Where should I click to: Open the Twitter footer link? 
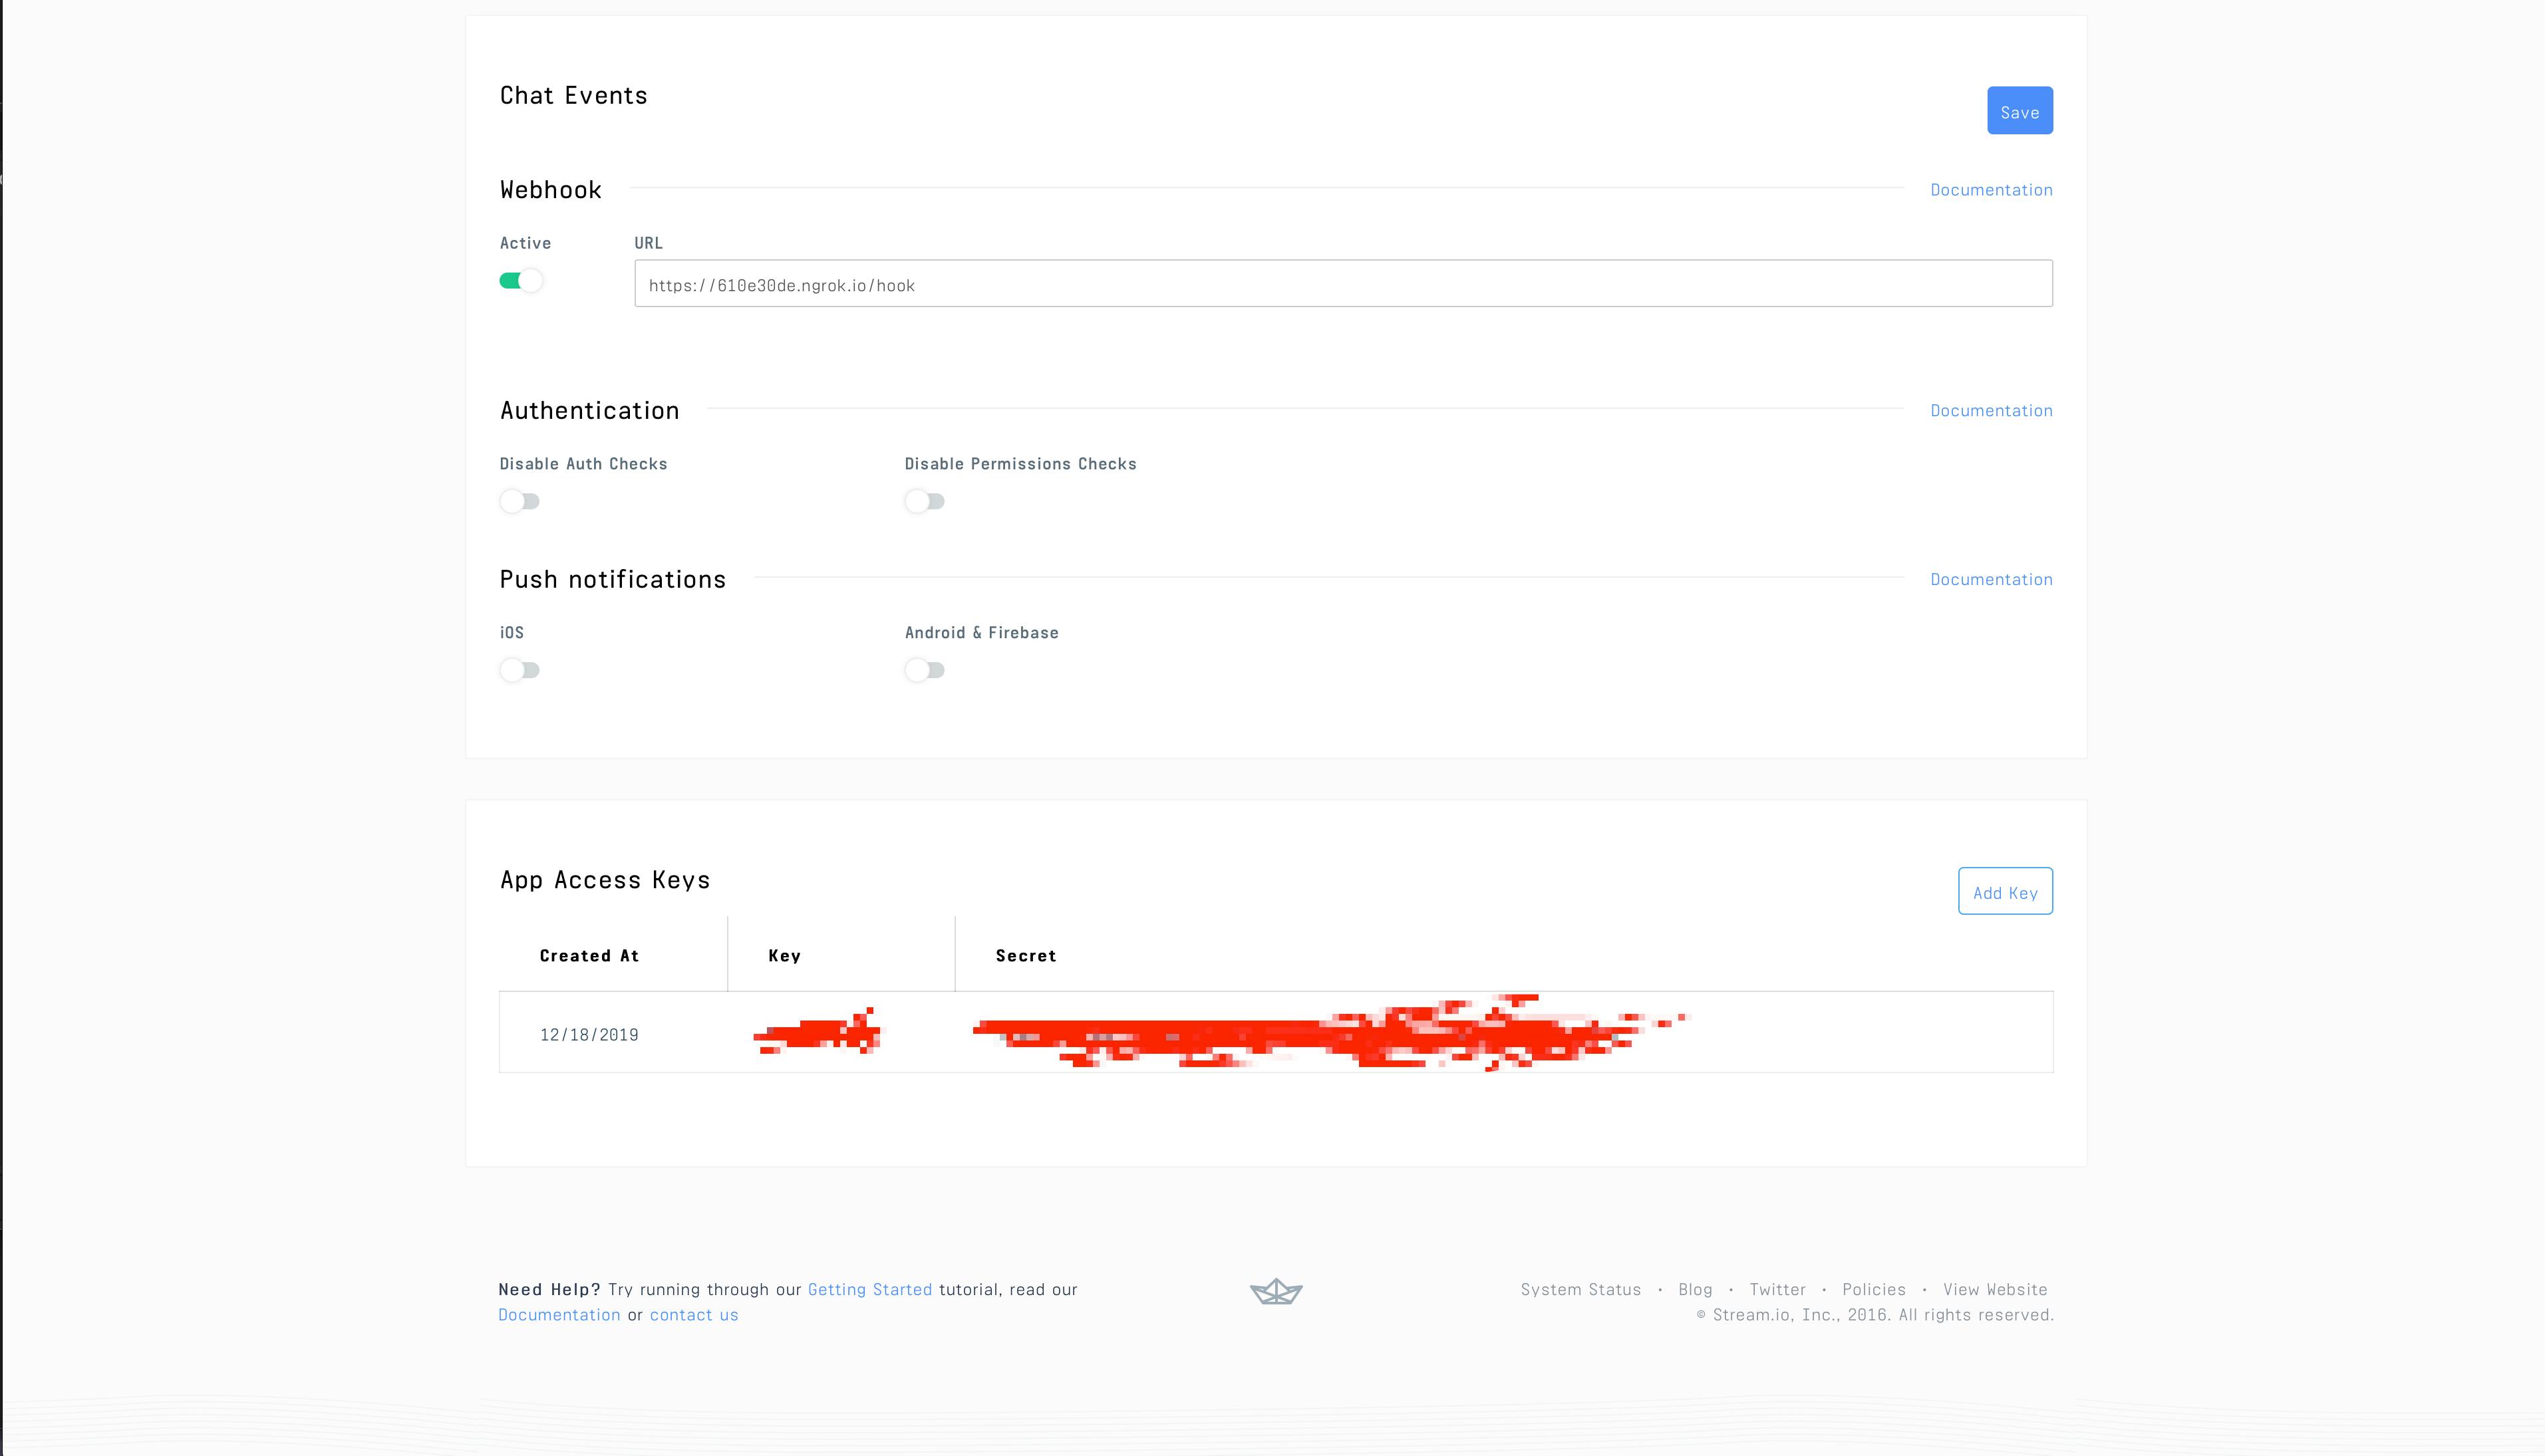[1777, 1289]
